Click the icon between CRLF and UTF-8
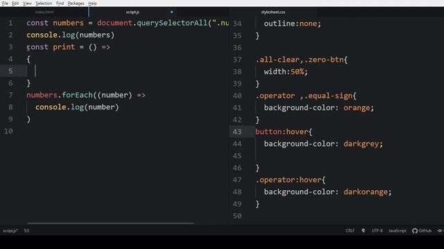The height and width of the screenshot is (249, 444). tap(363, 230)
